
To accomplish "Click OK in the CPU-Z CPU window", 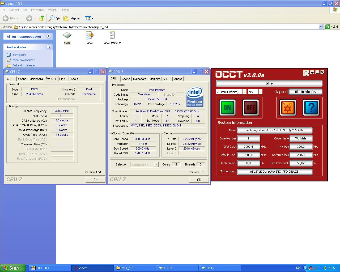I will click(199, 180).
